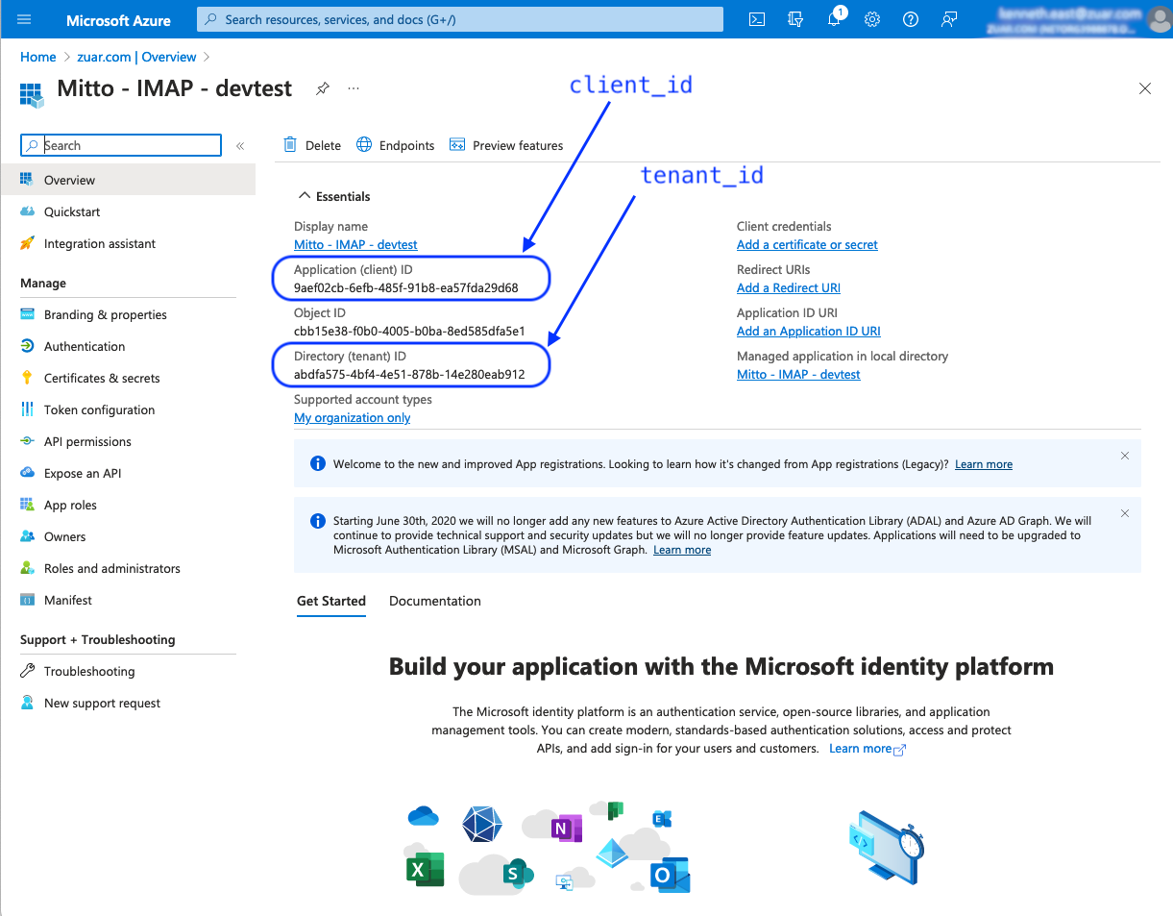Click the Expose an API cloud icon
Viewport: 1173px width, 916px height.
(x=27, y=473)
